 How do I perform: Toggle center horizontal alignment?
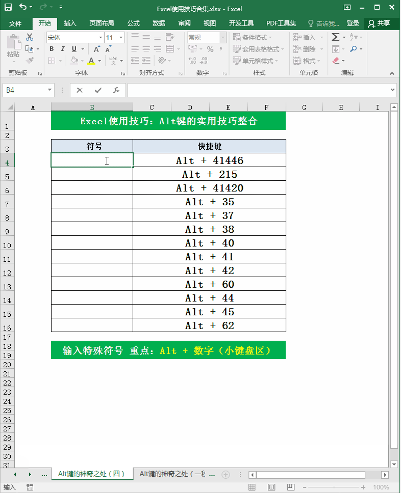(x=146, y=49)
